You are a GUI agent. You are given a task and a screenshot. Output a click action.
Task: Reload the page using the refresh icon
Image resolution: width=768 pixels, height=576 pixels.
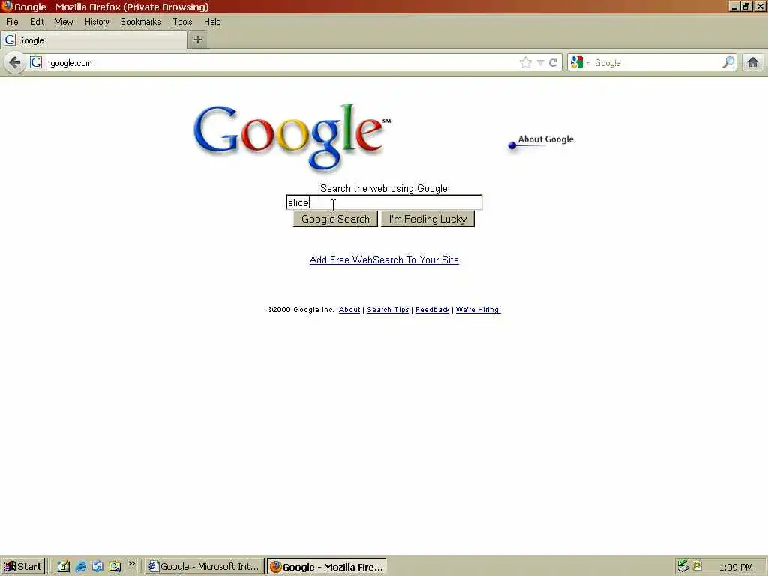[553, 63]
